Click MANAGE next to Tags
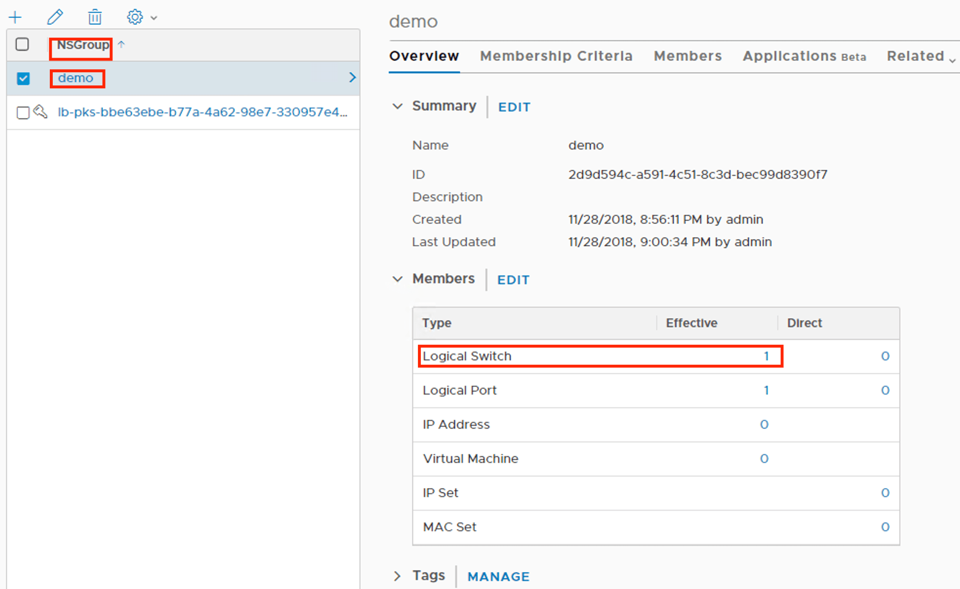The image size is (960, 589). click(x=498, y=576)
